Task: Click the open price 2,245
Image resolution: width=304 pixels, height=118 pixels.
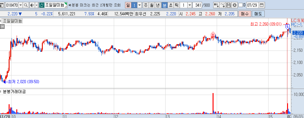Action: tap(191, 14)
